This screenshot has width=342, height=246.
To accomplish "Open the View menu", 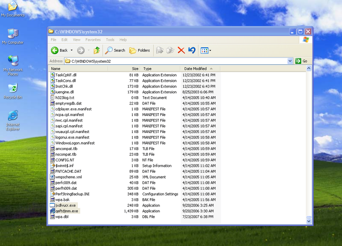I will (77, 40).
